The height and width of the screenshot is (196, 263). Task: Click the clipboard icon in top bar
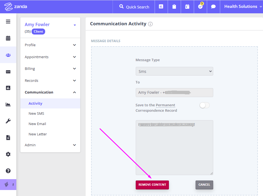click(x=174, y=7)
